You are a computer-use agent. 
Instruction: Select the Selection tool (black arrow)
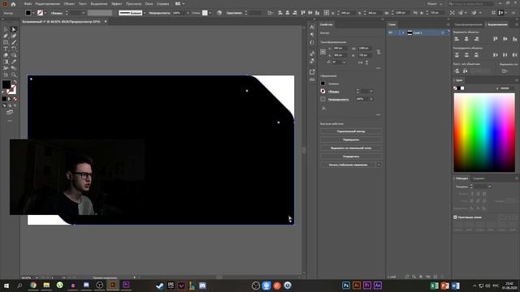6,29
